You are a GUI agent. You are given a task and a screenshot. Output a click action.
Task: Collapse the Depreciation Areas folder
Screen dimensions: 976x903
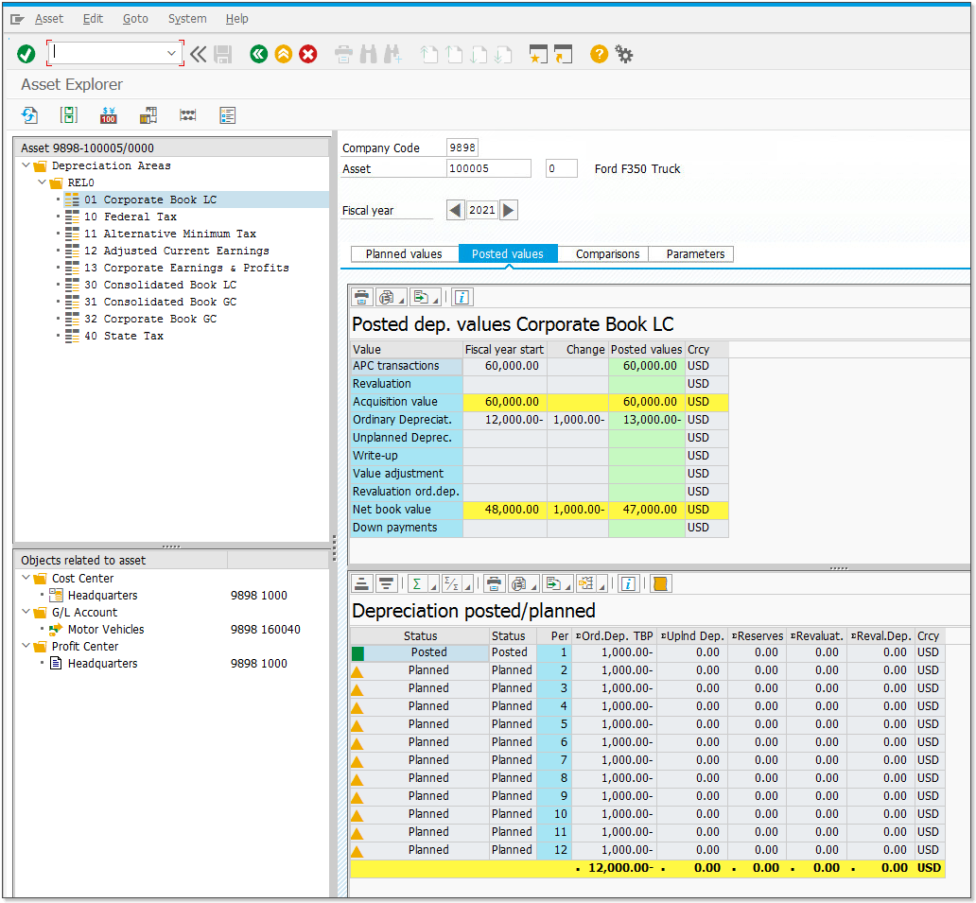[26, 165]
